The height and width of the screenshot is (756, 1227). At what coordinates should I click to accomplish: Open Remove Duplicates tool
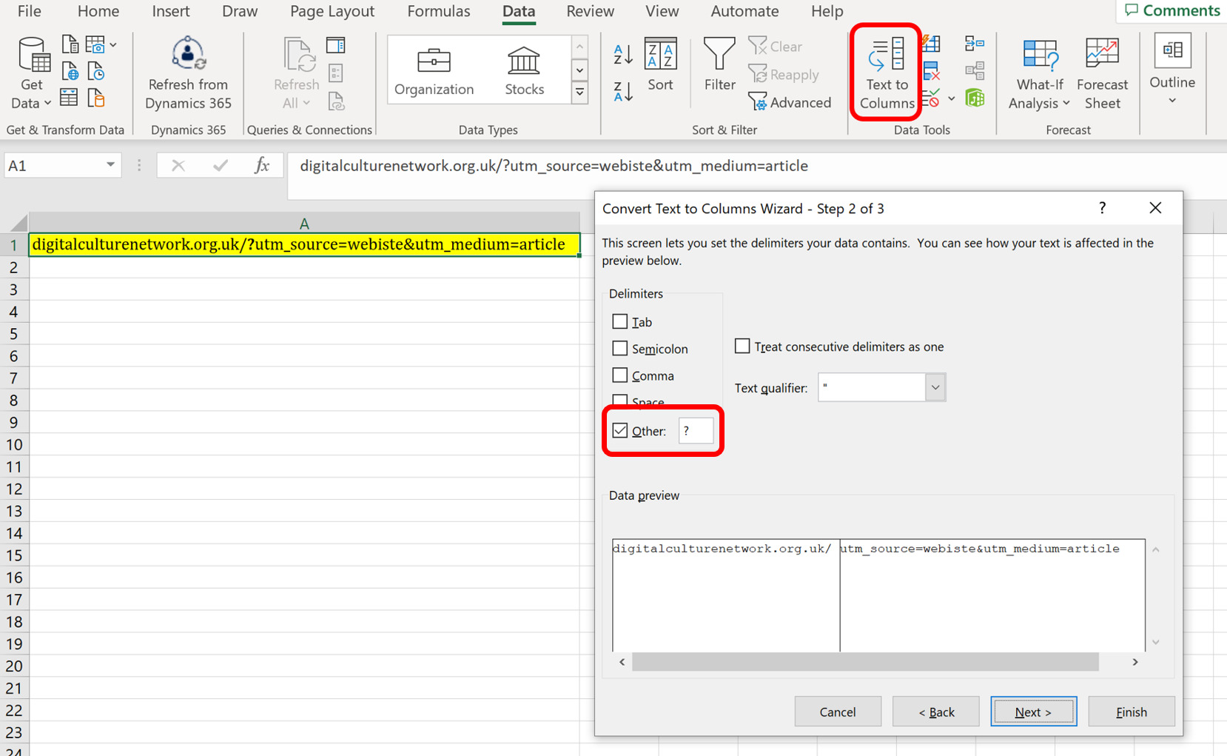[931, 70]
